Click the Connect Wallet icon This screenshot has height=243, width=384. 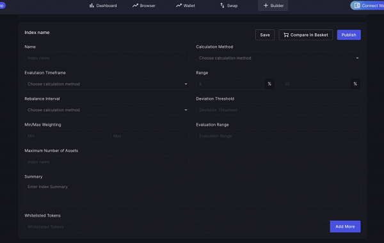pos(357,5)
